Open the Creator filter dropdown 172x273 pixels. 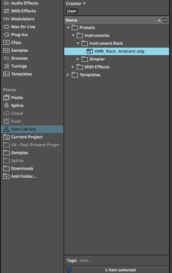[75, 3]
